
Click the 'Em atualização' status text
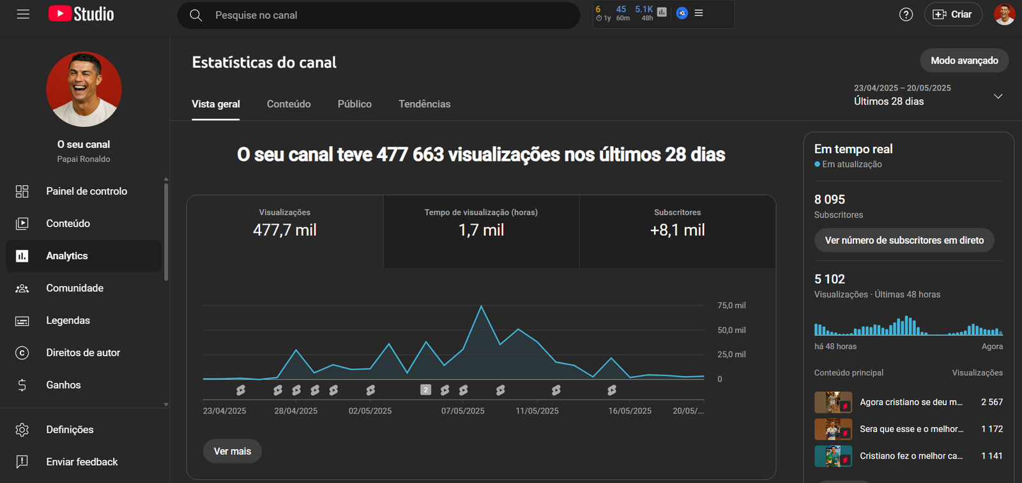click(852, 164)
